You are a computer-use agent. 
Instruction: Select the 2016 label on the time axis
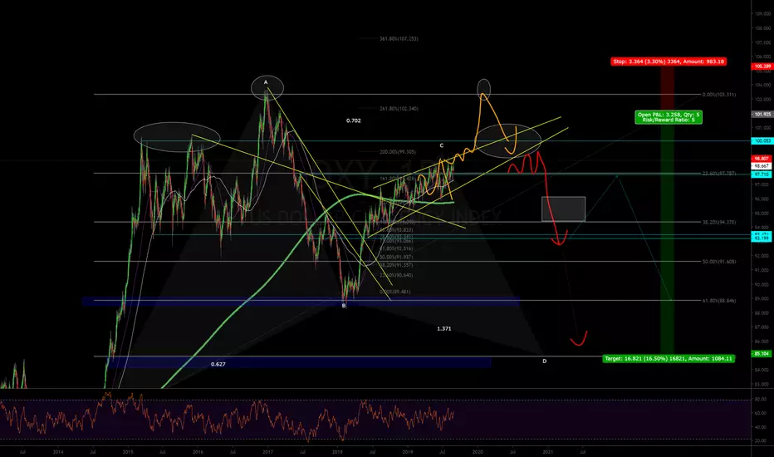tap(198, 451)
